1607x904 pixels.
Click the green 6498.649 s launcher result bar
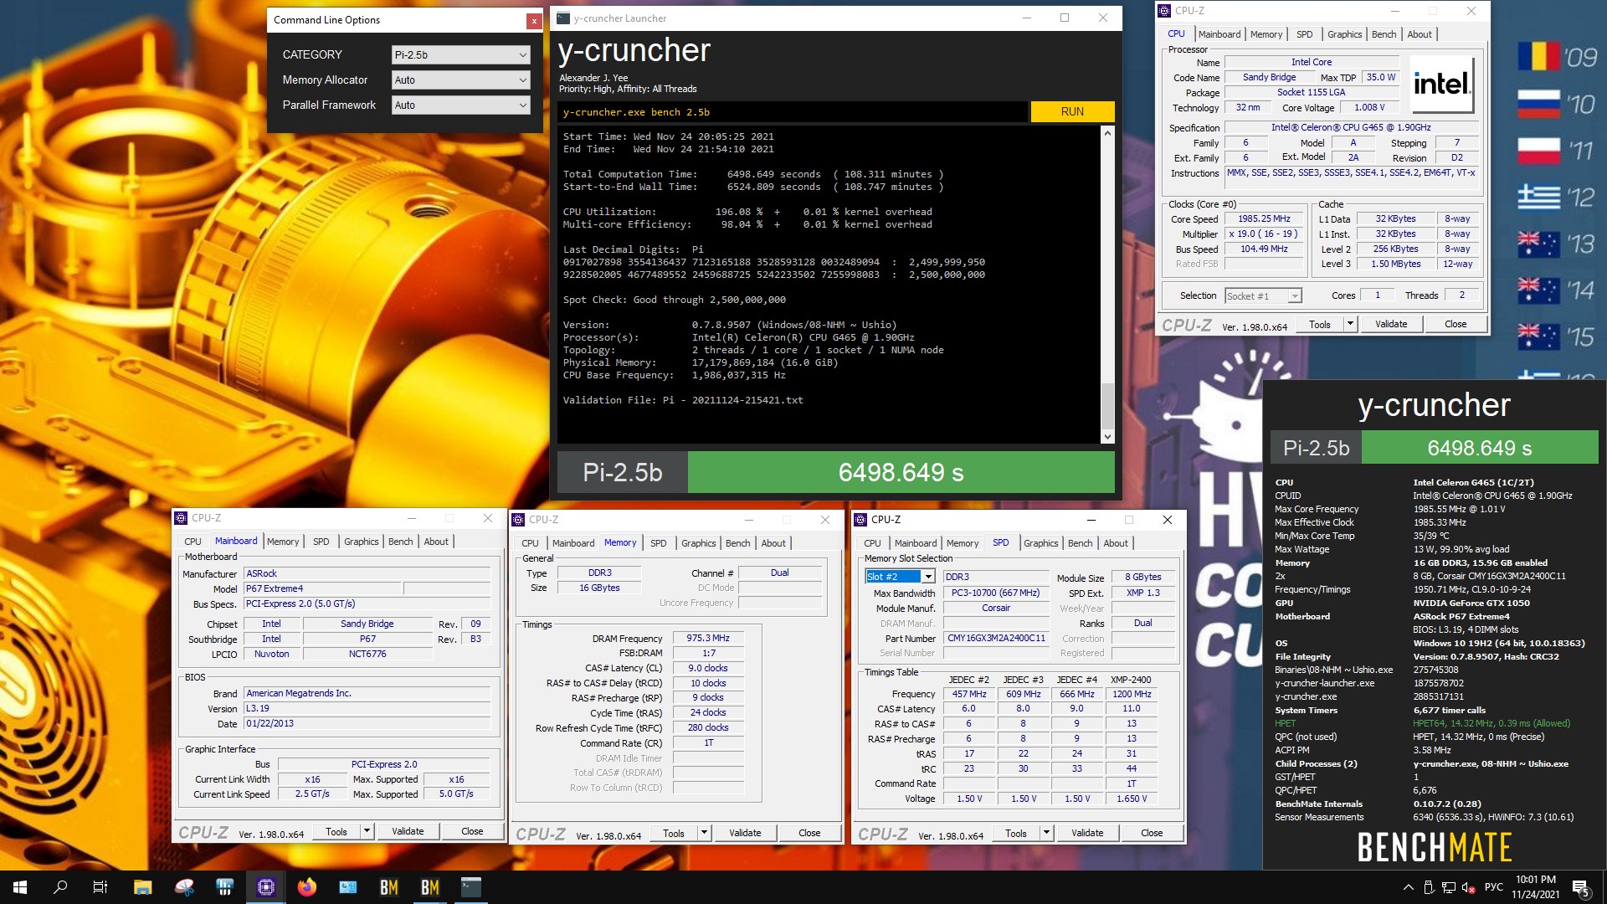point(901,473)
